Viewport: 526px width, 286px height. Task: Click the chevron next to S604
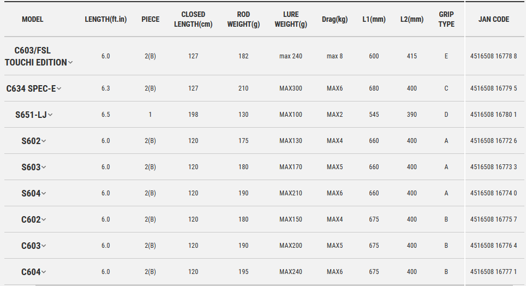(x=44, y=193)
